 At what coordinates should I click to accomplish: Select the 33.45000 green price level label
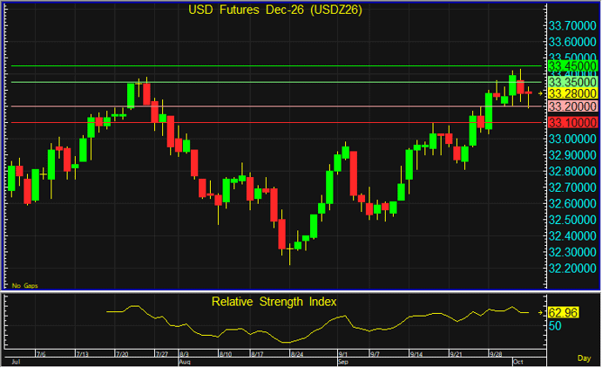tap(572, 65)
